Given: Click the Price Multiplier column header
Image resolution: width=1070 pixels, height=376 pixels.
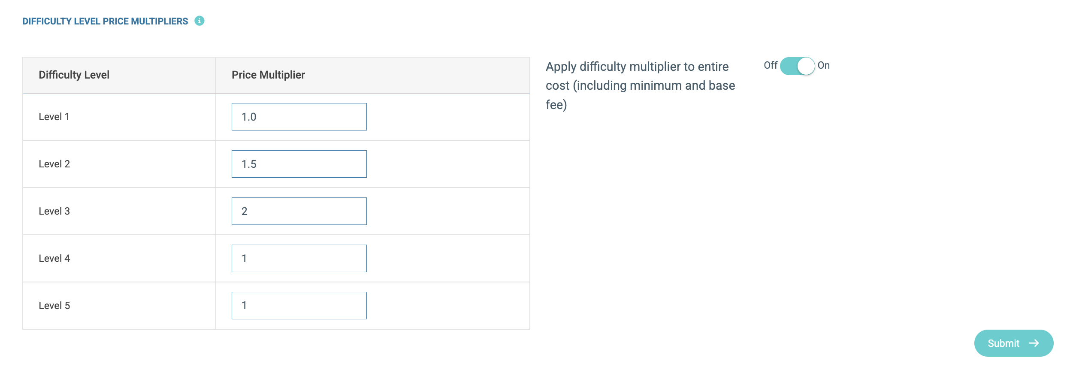Looking at the screenshot, I should (x=268, y=75).
